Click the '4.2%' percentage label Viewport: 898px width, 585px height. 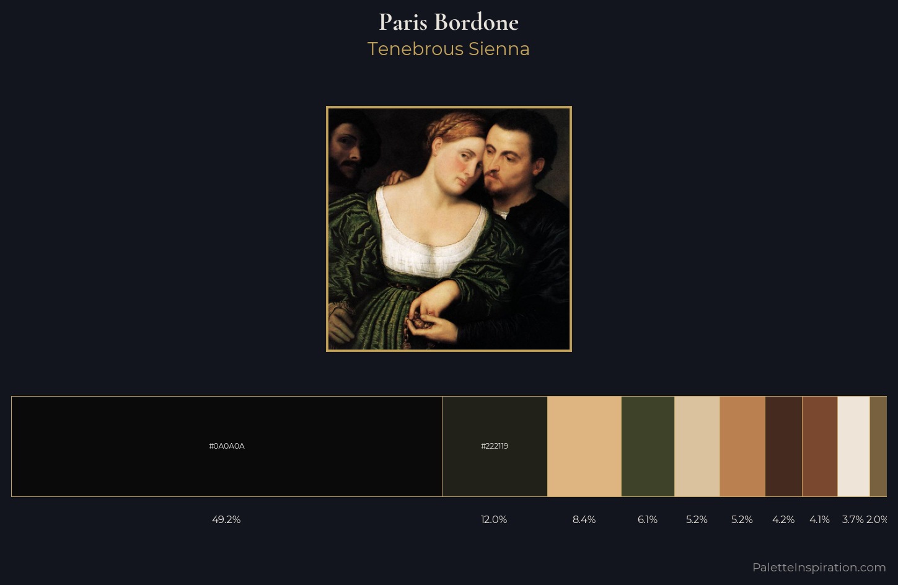pyautogui.click(x=783, y=519)
